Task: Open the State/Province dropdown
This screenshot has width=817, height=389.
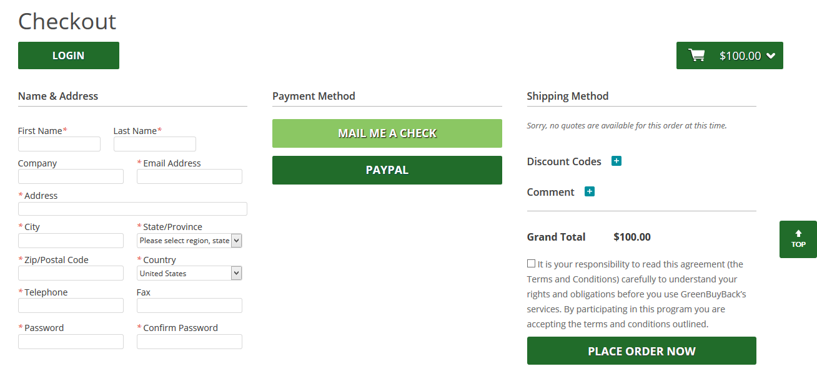Action: tap(189, 241)
